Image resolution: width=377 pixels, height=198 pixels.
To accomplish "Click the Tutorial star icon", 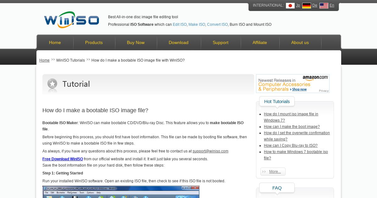I will click(52, 84).
